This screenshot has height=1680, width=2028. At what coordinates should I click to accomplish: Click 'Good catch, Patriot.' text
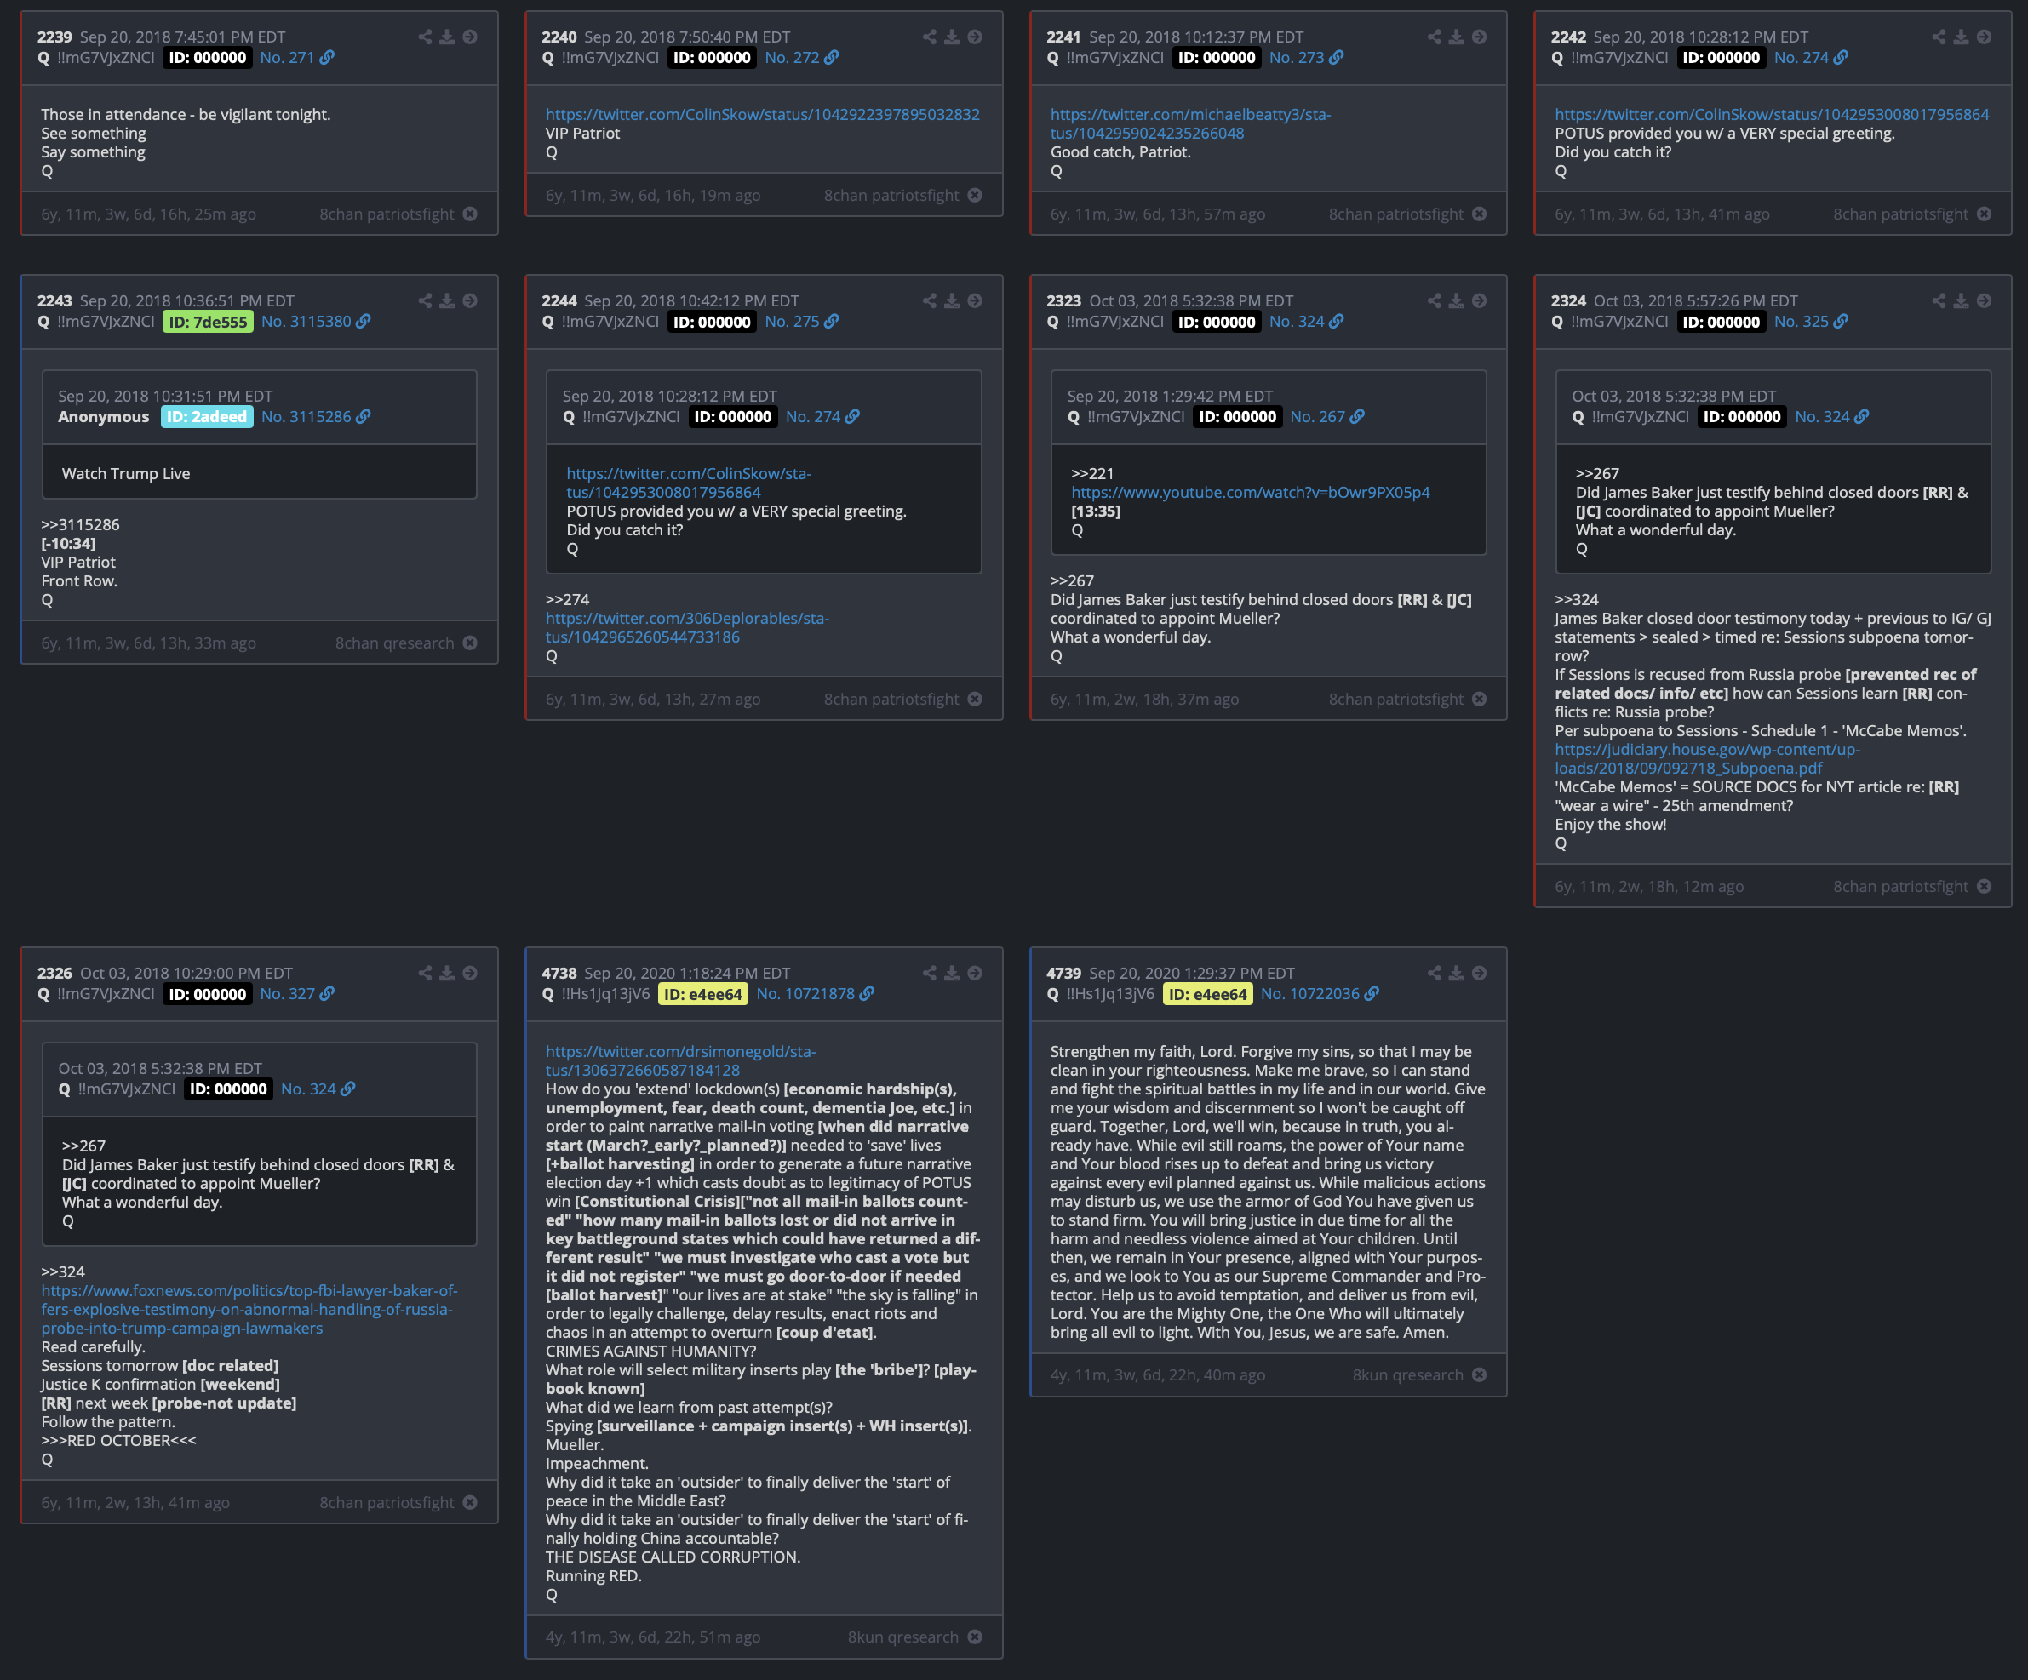(1120, 151)
